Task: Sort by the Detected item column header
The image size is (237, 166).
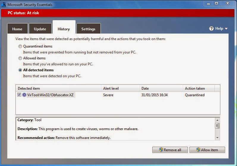Action: tap(58, 88)
